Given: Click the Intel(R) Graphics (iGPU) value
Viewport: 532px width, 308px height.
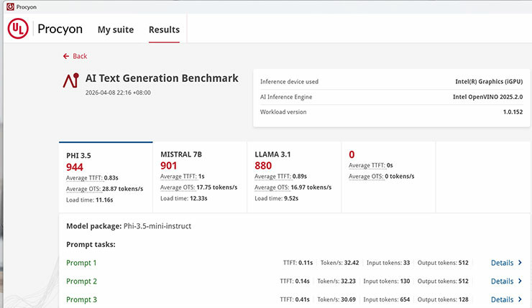Looking at the screenshot, I should (489, 82).
